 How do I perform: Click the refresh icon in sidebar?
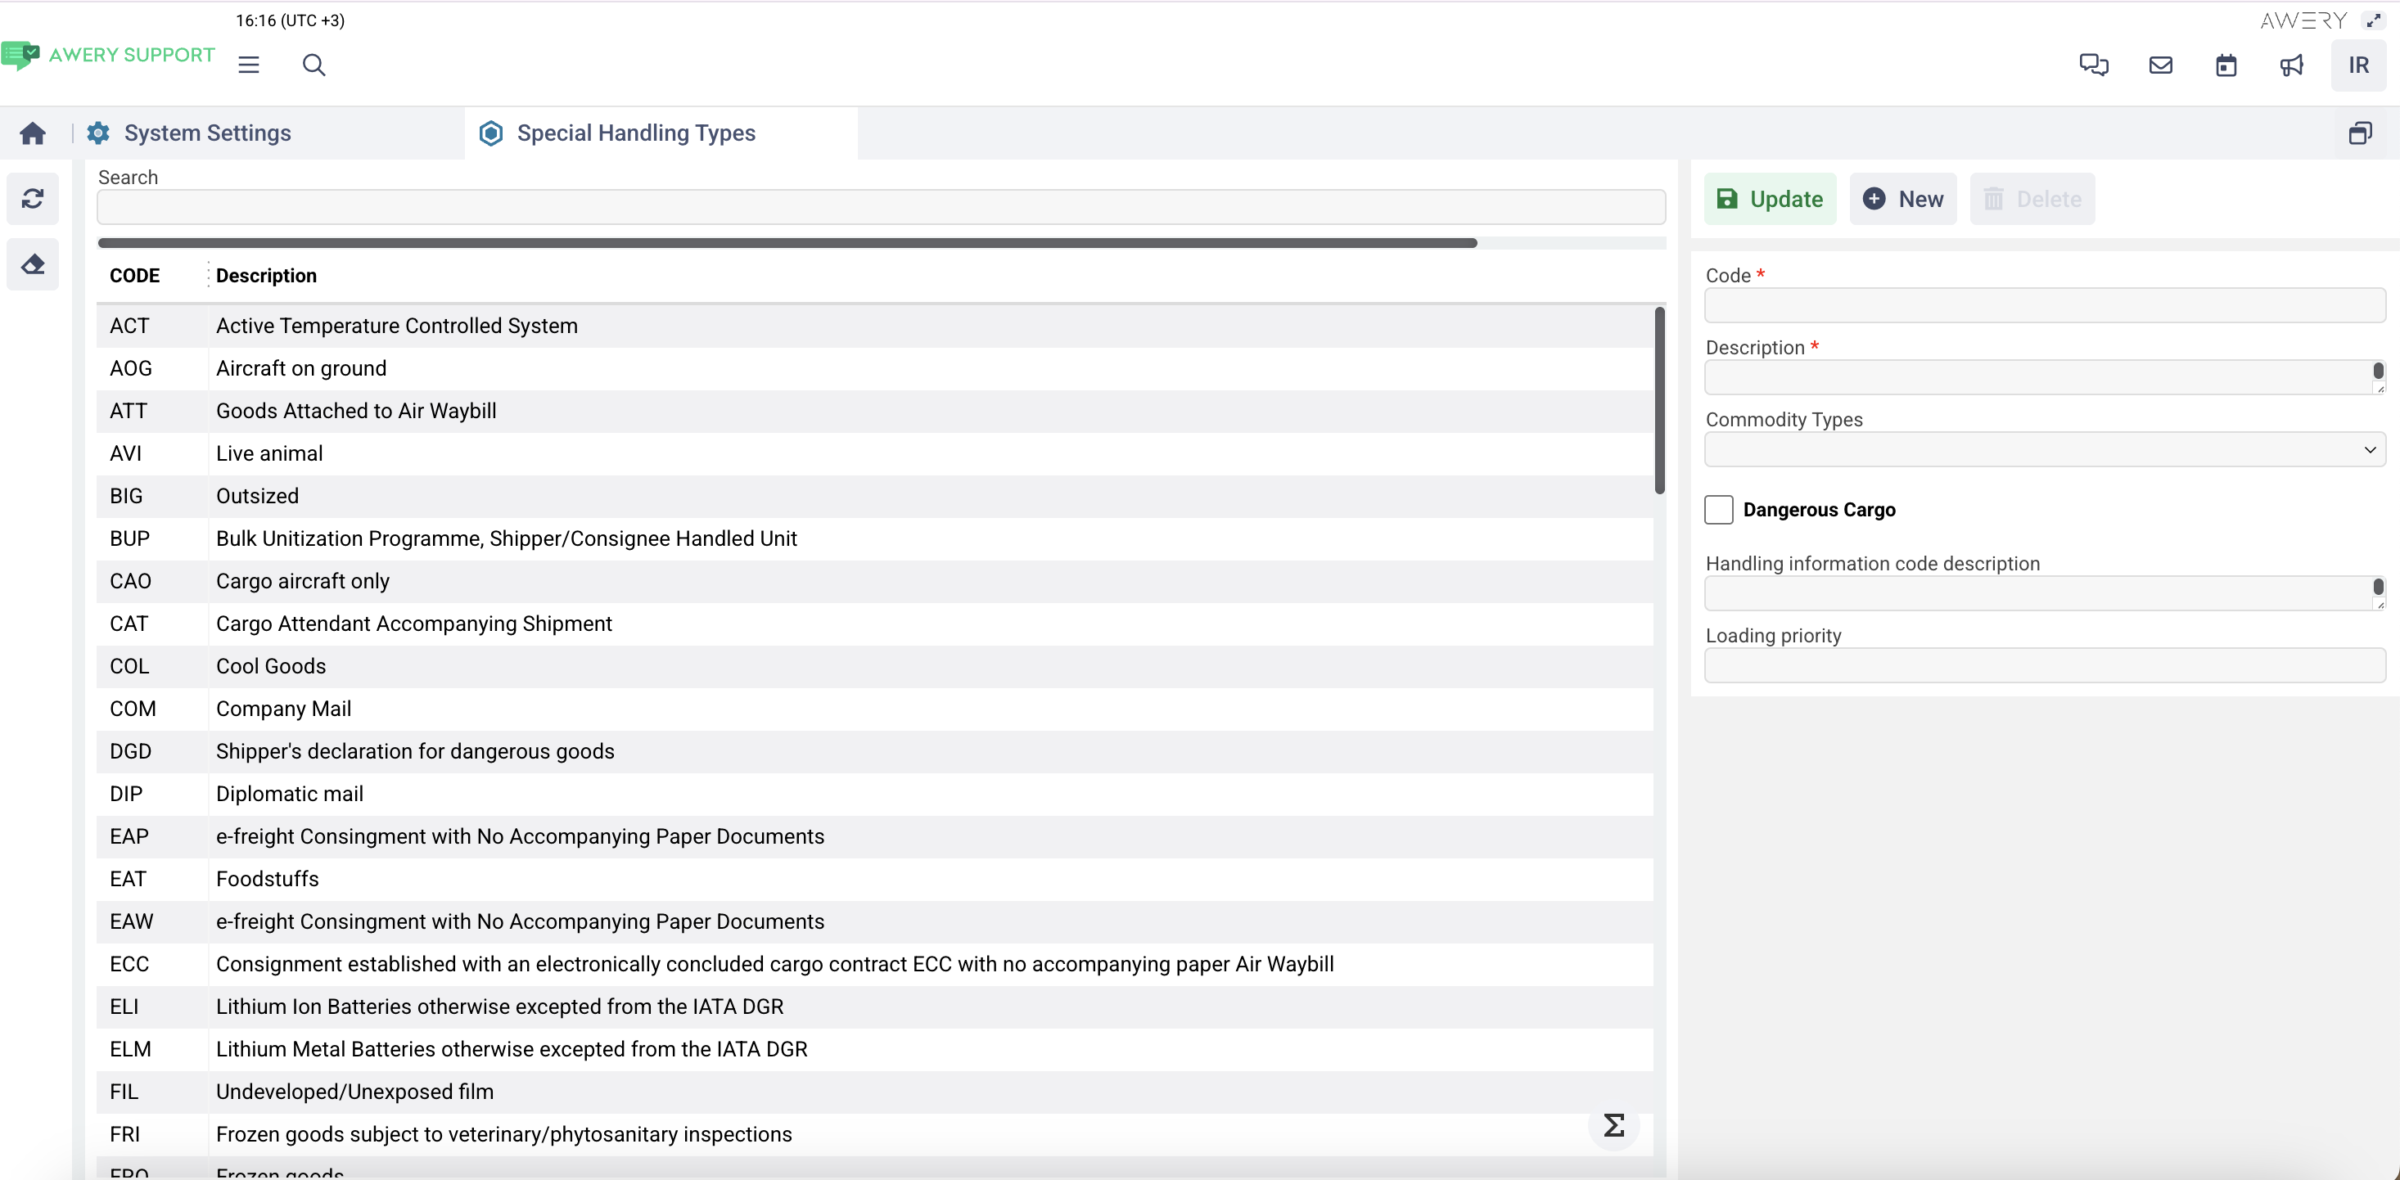pos(33,198)
